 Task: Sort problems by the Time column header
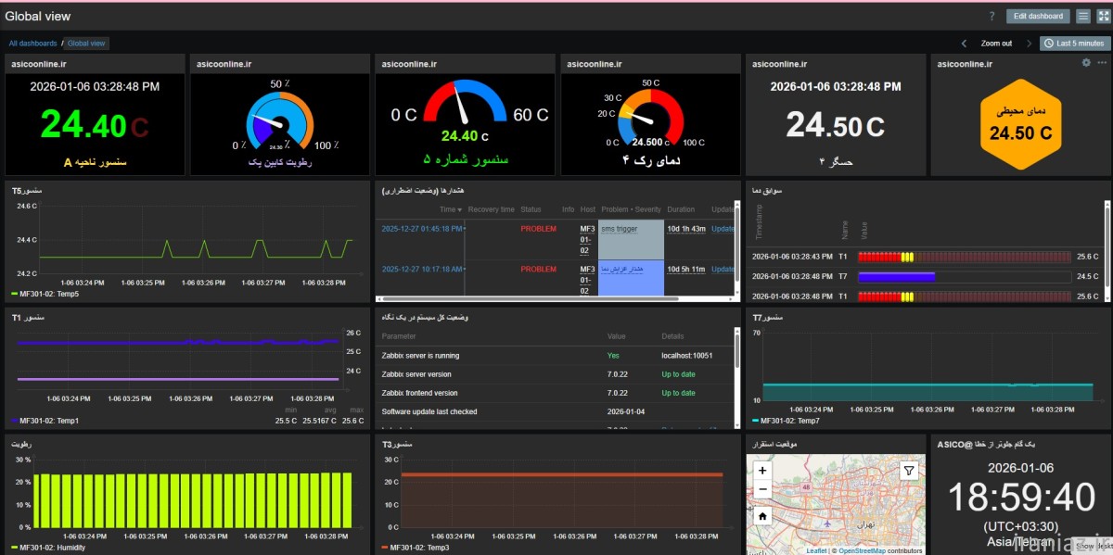(x=449, y=209)
